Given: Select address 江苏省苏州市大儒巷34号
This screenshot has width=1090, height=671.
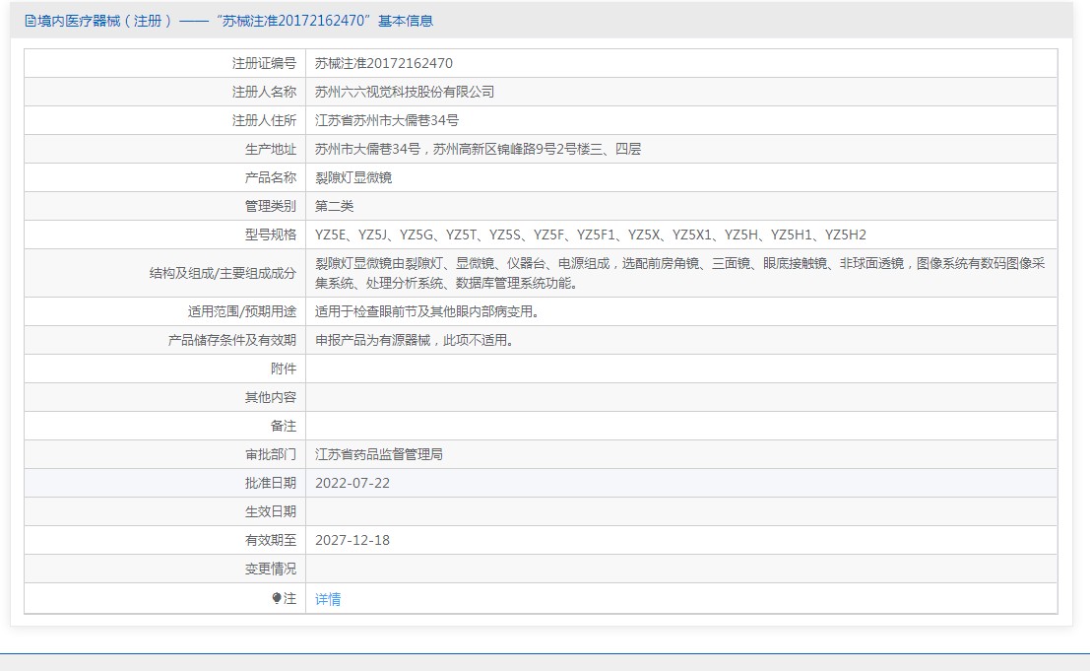Looking at the screenshot, I should click(x=387, y=120).
